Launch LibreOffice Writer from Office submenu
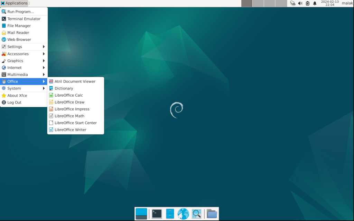354x221 pixels. click(x=70, y=130)
